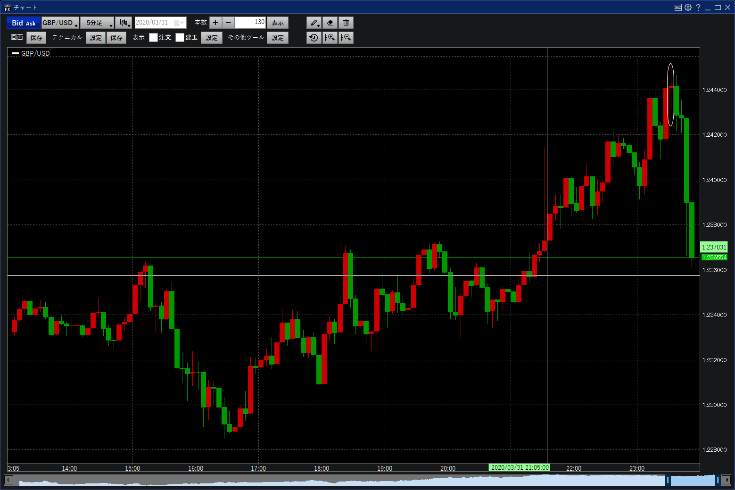This screenshot has width=735, height=490.
Task: Export chart data with CSV icon
Action: point(678,8)
